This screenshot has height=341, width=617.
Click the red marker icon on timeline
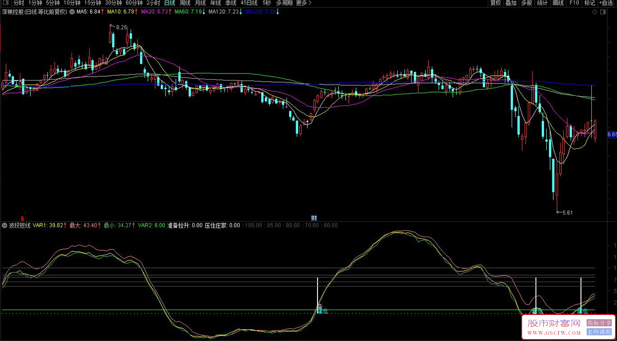[22, 218]
